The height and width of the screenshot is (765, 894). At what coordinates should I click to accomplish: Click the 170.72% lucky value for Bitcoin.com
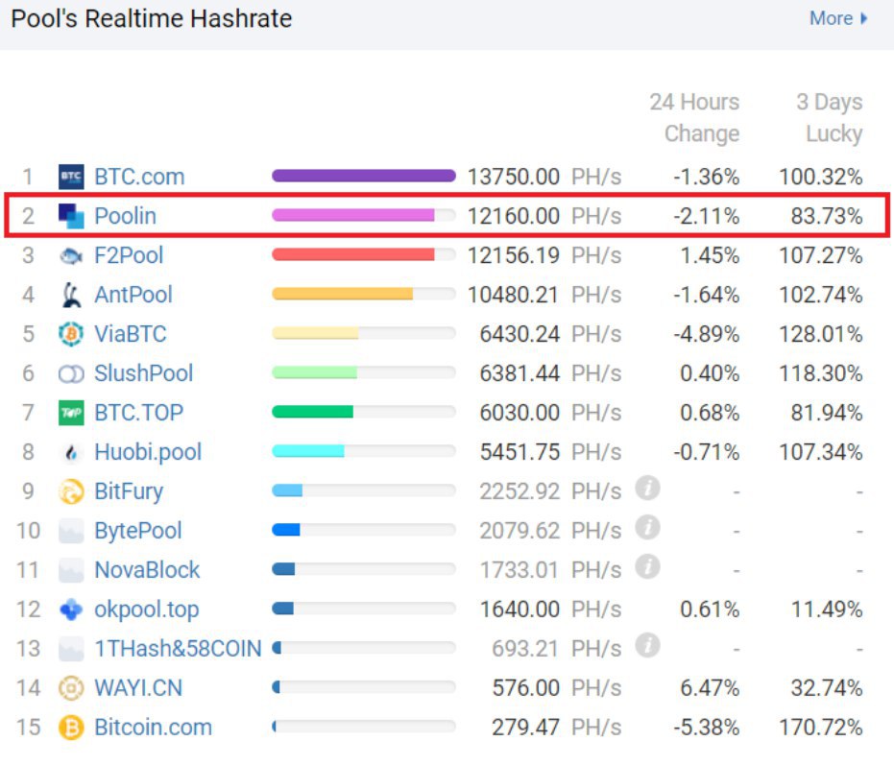pyautogui.click(x=821, y=728)
